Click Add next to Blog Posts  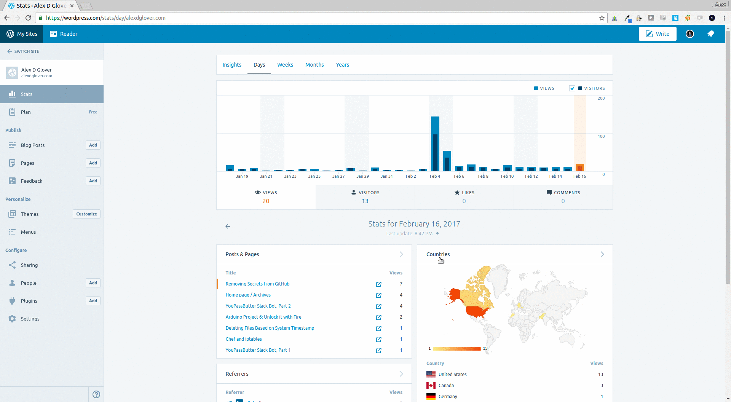[93, 145]
